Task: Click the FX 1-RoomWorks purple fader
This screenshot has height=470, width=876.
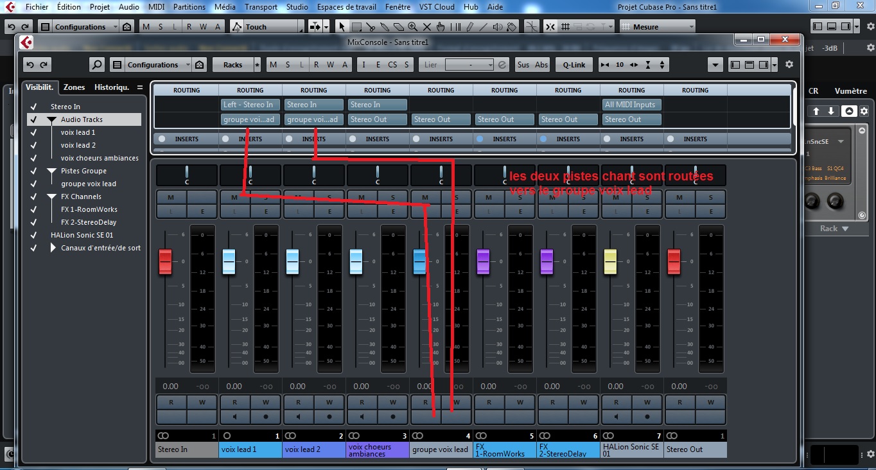Action: [x=483, y=261]
